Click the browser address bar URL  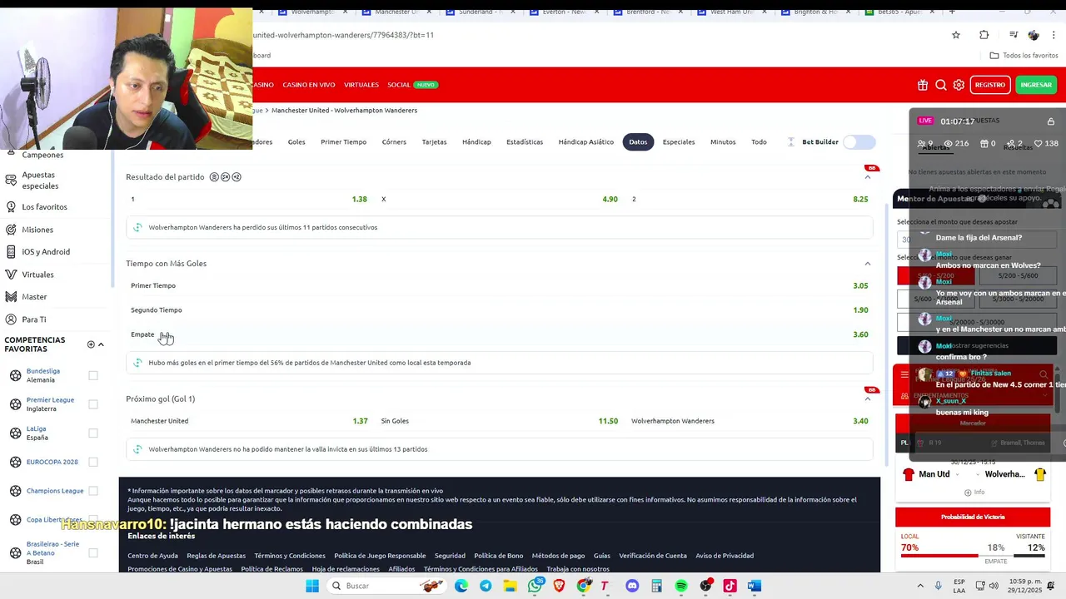coord(343,35)
